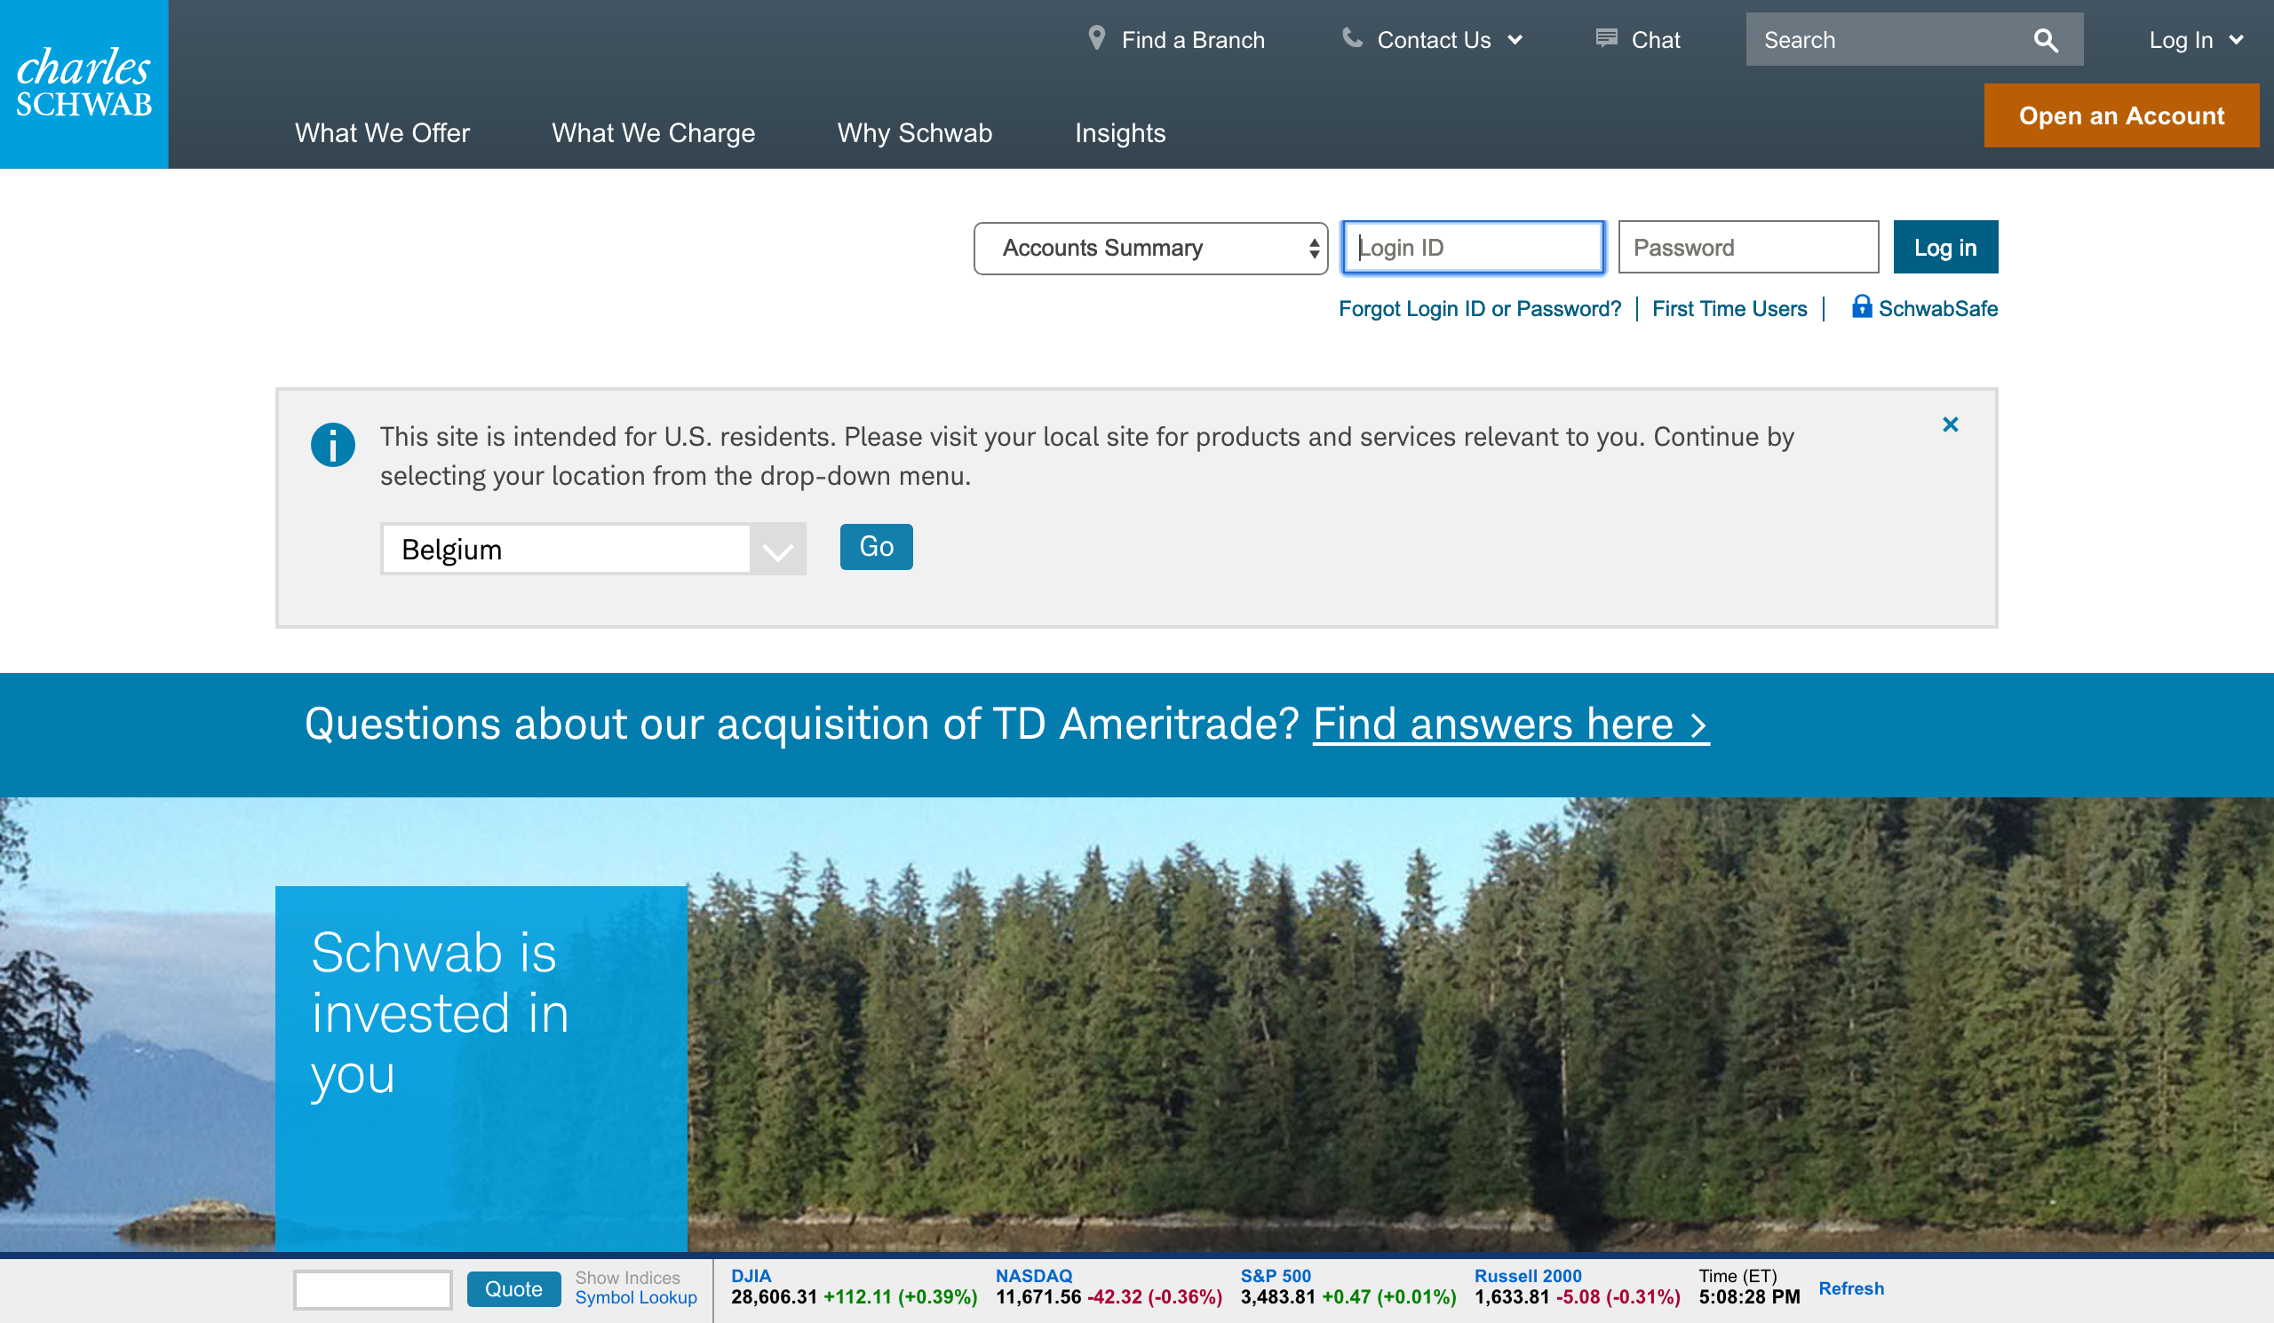Open the First Time Users link
The height and width of the screenshot is (1323, 2274).
[1729, 308]
